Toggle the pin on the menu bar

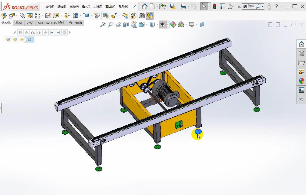point(134,6)
